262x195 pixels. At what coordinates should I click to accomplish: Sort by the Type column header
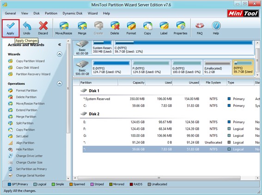point(240,82)
